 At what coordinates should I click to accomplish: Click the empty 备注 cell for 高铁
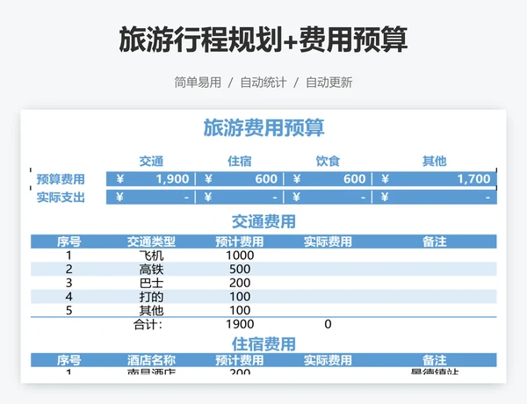point(434,270)
